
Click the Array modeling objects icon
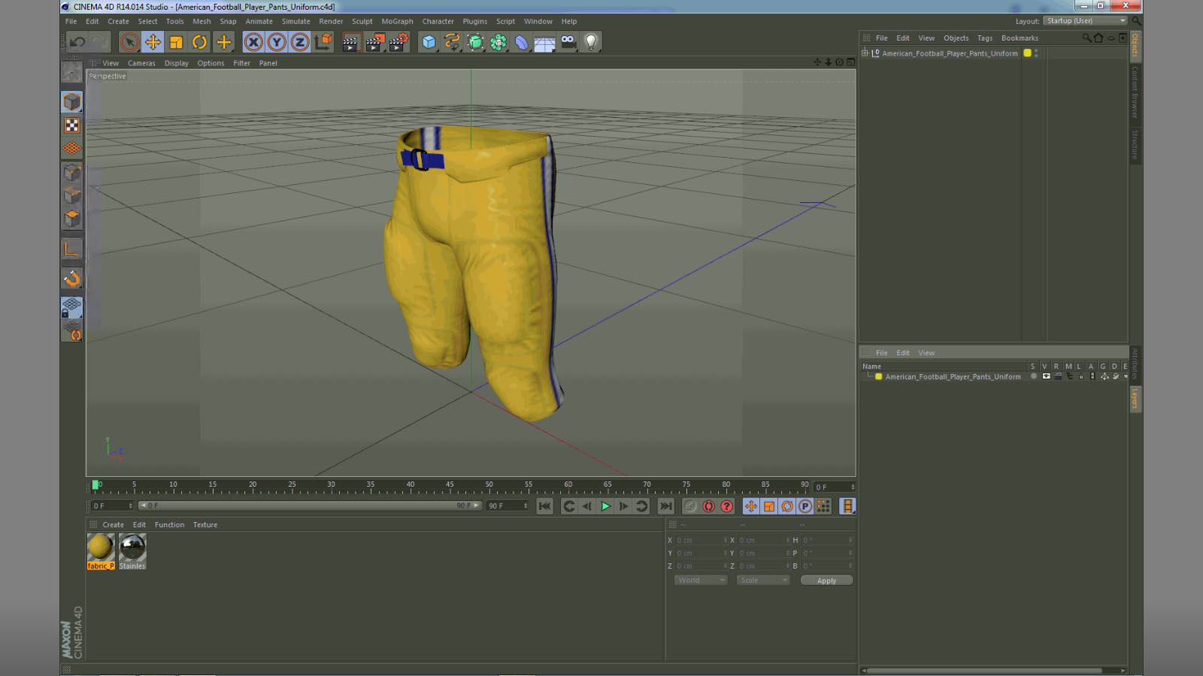[x=498, y=42]
